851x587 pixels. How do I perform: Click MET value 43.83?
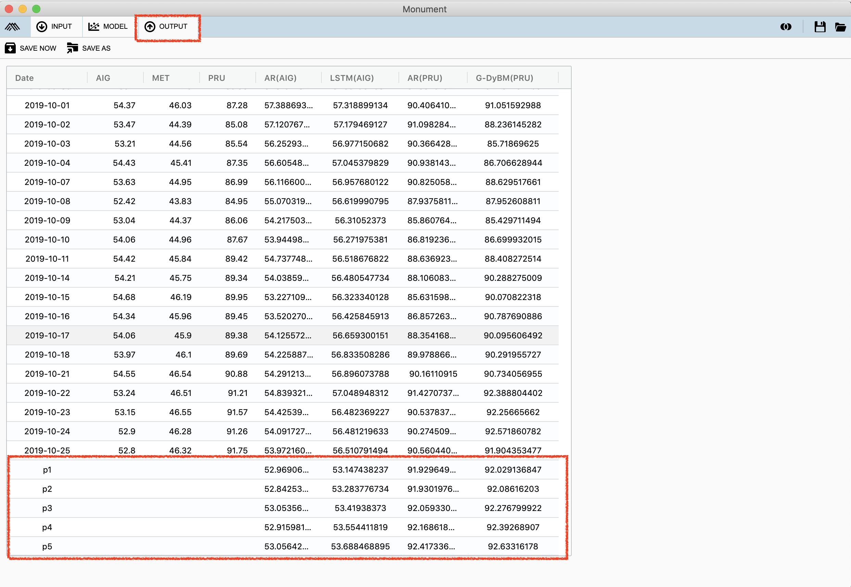[x=180, y=201]
